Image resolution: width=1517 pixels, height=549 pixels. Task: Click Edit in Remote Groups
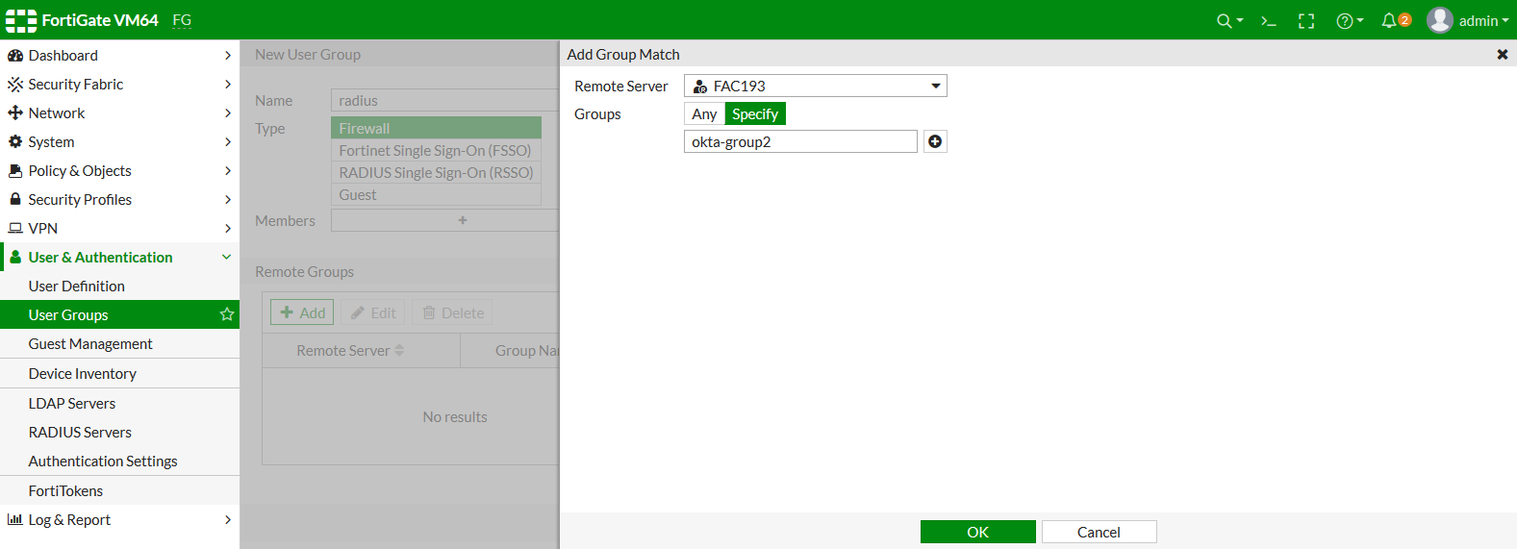point(372,312)
